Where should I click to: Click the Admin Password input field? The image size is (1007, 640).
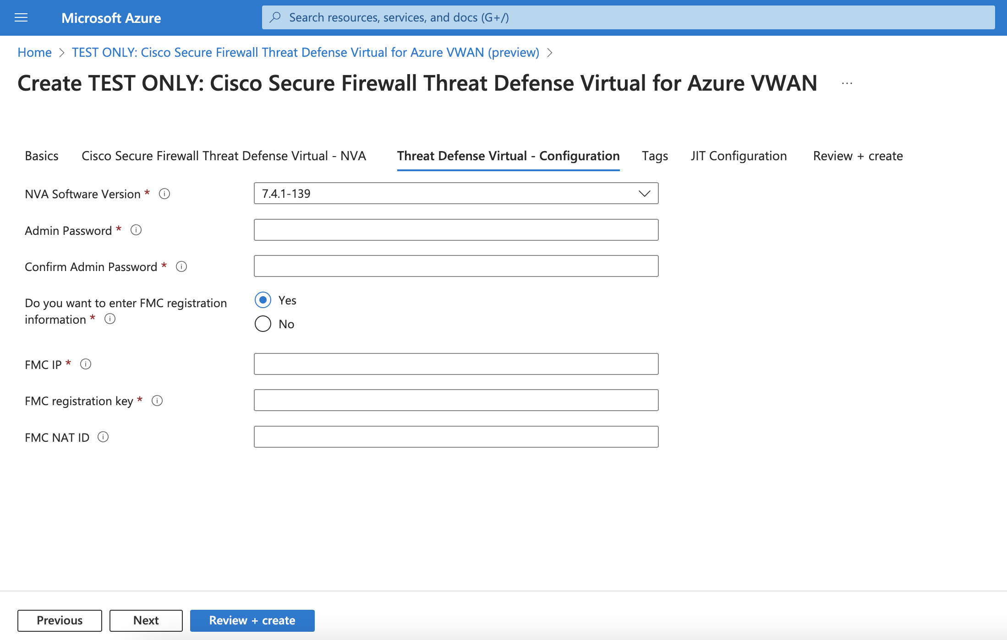point(456,230)
